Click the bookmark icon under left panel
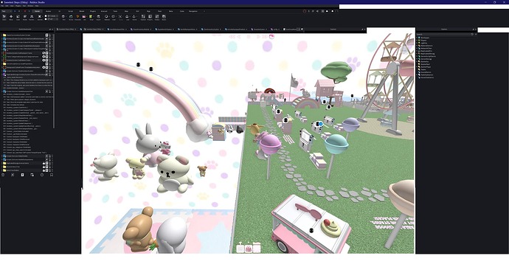Viewport: 509px width, 267px height. [52, 175]
